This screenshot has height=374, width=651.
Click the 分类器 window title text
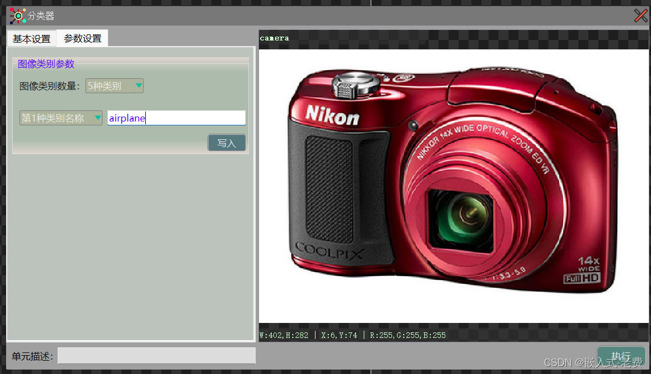pos(41,16)
